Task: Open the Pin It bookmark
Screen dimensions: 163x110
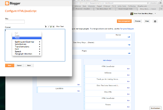Action: click(114, 6)
